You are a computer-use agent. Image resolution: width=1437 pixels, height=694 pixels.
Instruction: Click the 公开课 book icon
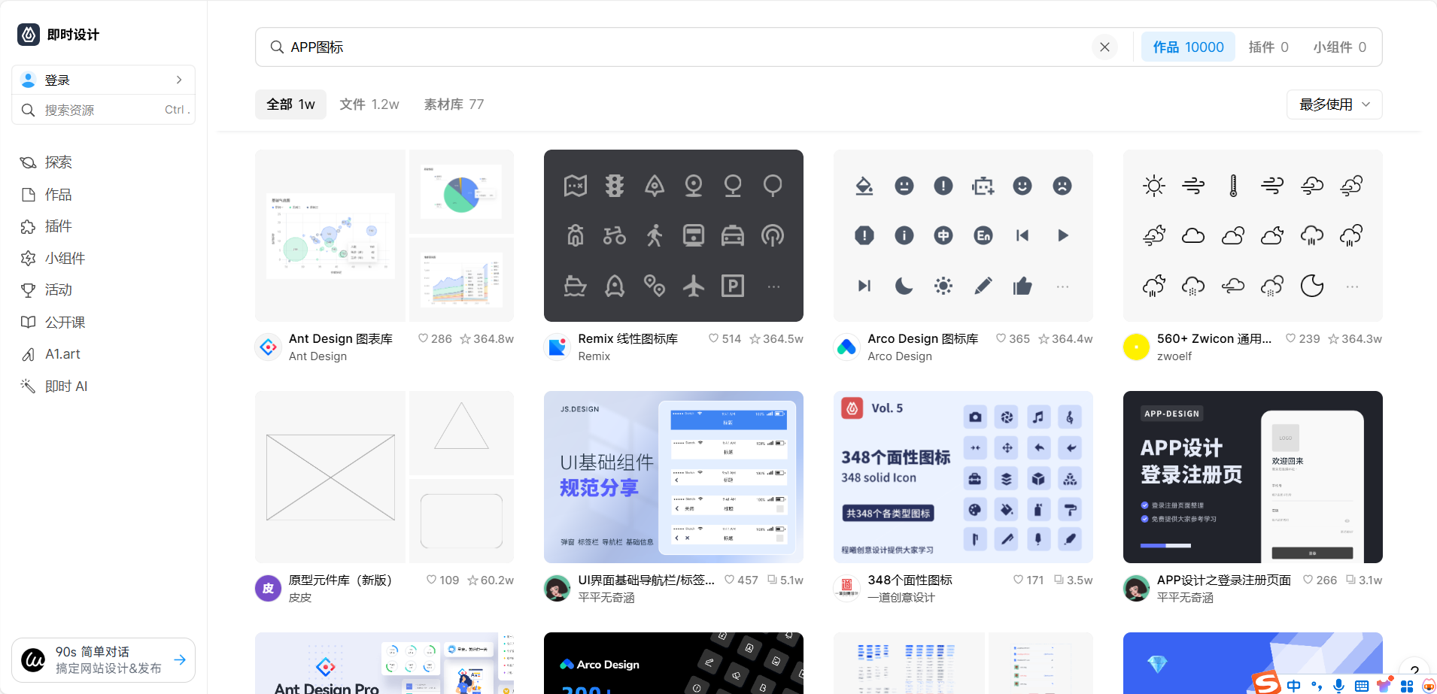coord(29,323)
